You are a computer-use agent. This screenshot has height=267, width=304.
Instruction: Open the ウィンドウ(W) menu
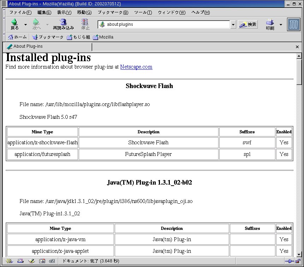click(172, 12)
